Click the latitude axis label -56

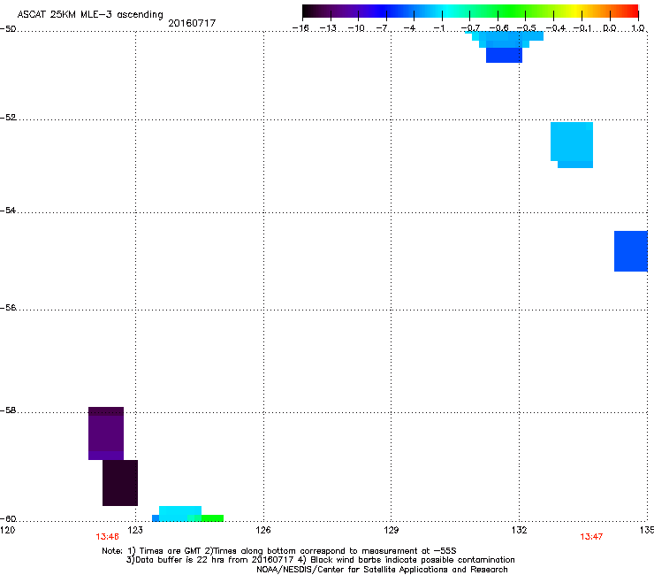coord(8,307)
